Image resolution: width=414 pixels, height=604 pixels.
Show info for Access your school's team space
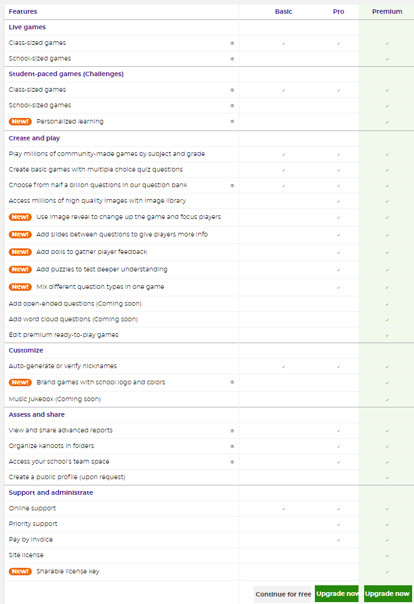(232, 462)
